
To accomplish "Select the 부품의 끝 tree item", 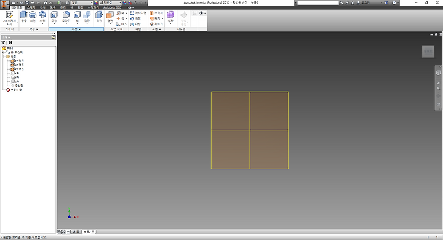I will 14,90.
